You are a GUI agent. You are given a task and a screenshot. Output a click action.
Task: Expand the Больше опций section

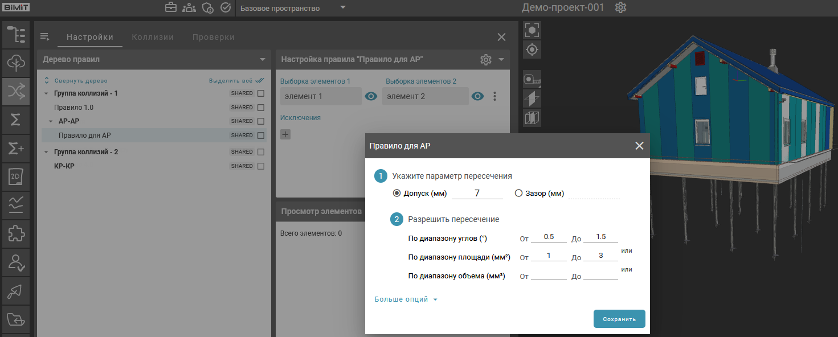(406, 299)
